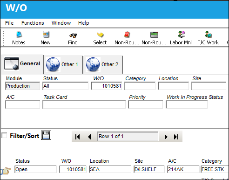Switch to the Other 2 tab
The height and width of the screenshot is (180, 229).
pyautogui.click(x=103, y=64)
